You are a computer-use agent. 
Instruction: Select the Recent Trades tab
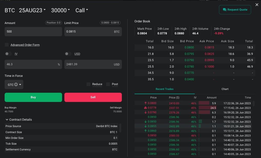point(164,89)
